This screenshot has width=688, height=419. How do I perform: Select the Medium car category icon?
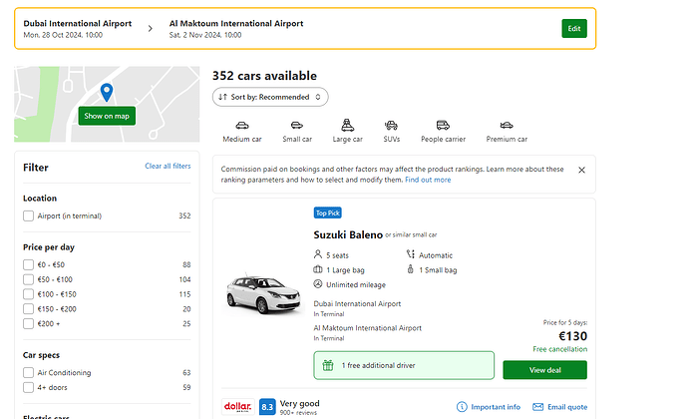pyautogui.click(x=241, y=126)
